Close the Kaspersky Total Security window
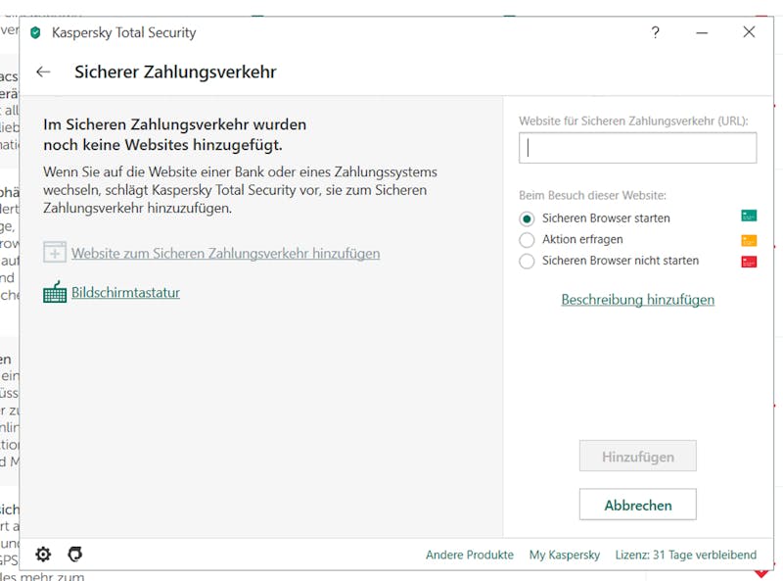783x581 pixels. tap(749, 32)
